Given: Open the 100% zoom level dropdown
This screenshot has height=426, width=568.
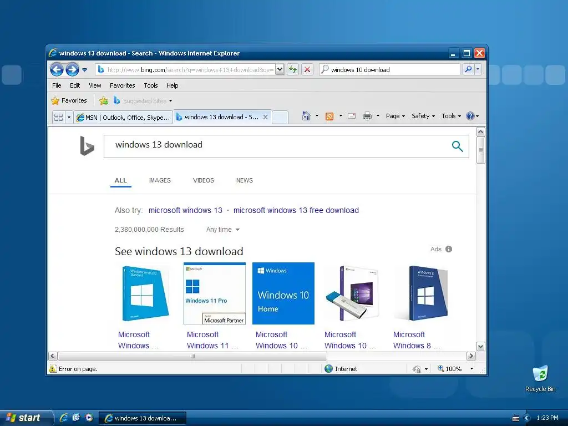Looking at the screenshot, I should 471,369.
